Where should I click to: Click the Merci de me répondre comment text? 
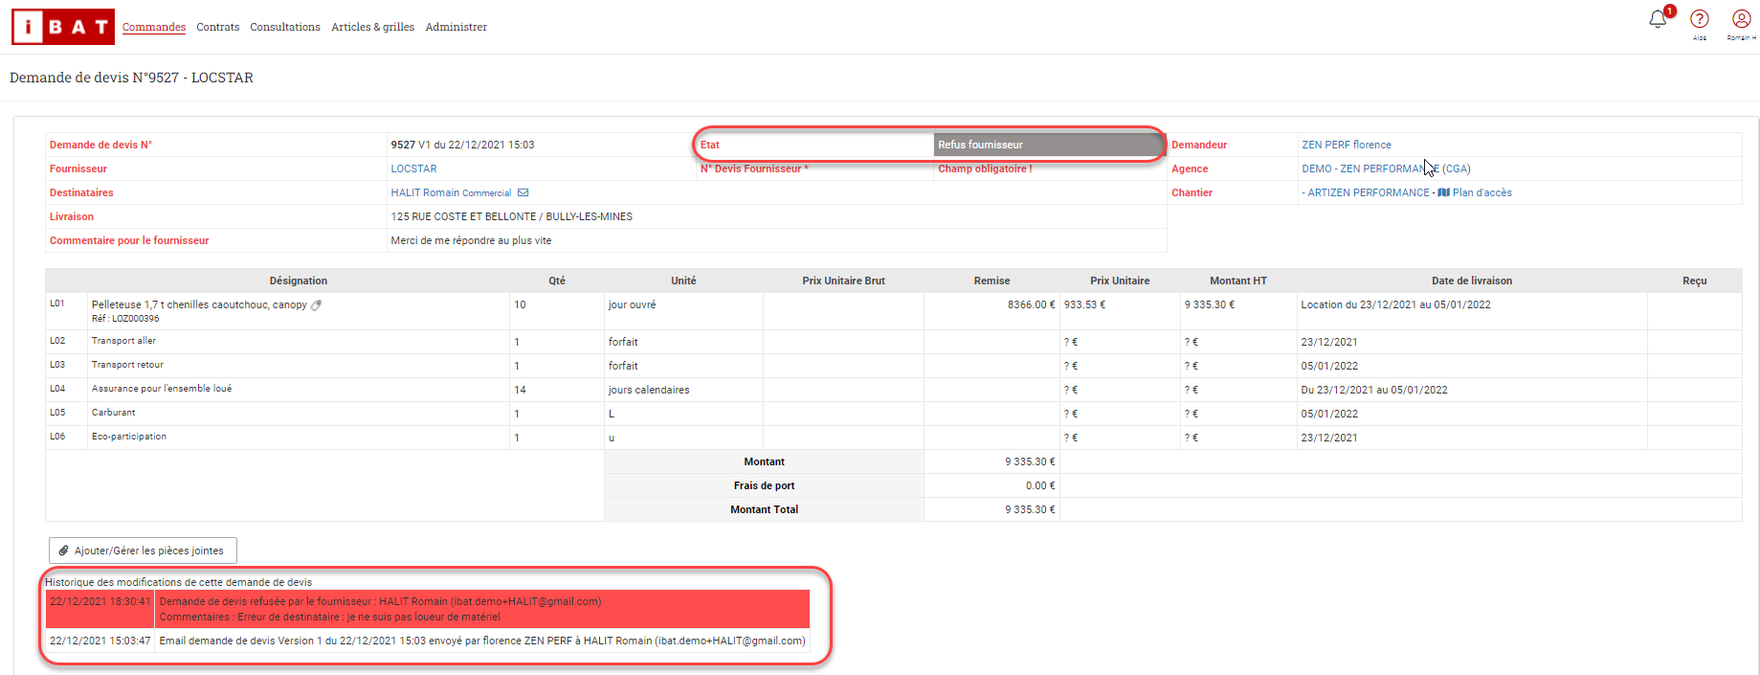coord(471,240)
